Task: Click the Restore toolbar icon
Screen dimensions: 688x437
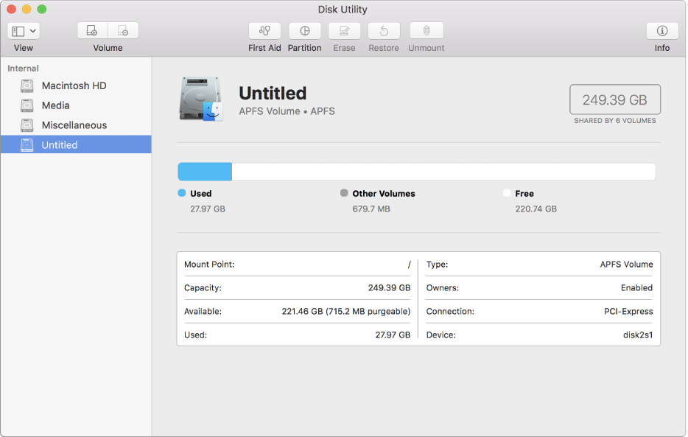Action: (x=383, y=31)
